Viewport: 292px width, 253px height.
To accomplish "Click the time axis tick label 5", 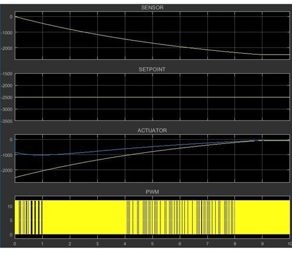I will coord(153,244).
